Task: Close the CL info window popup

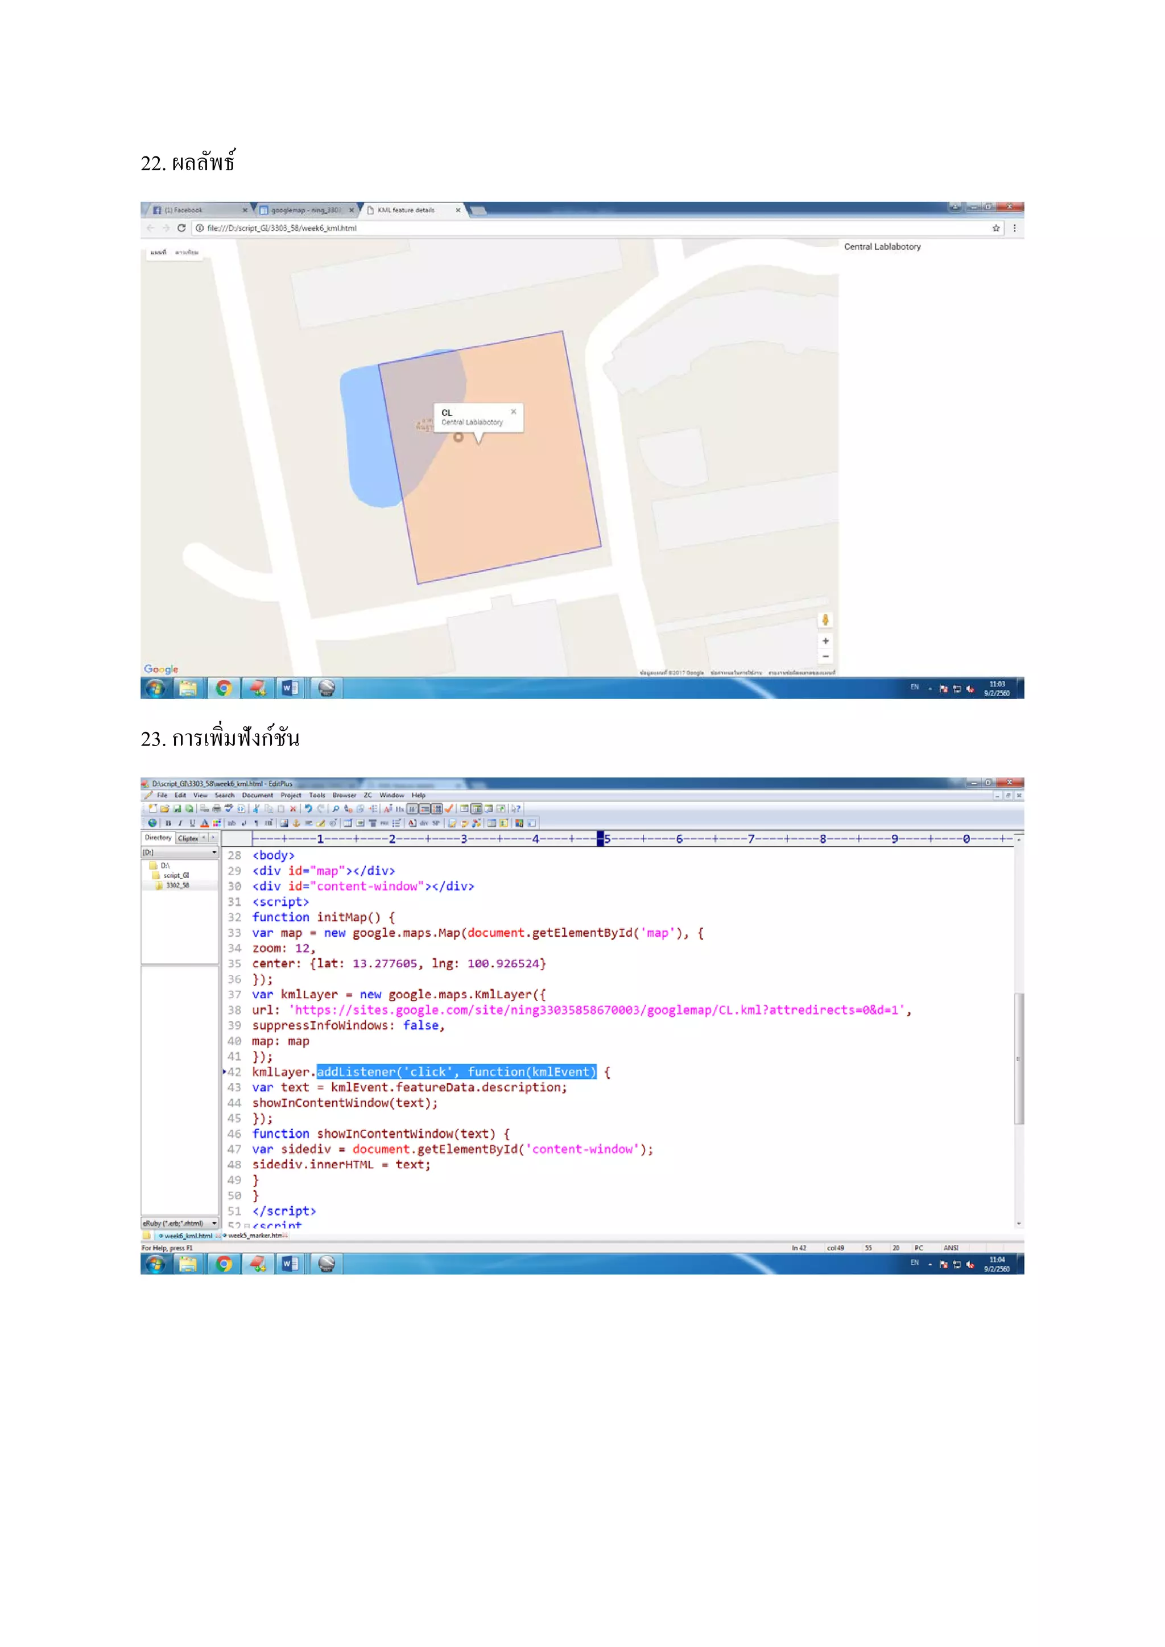Action: pyautogui.click(x=514, y=412)
